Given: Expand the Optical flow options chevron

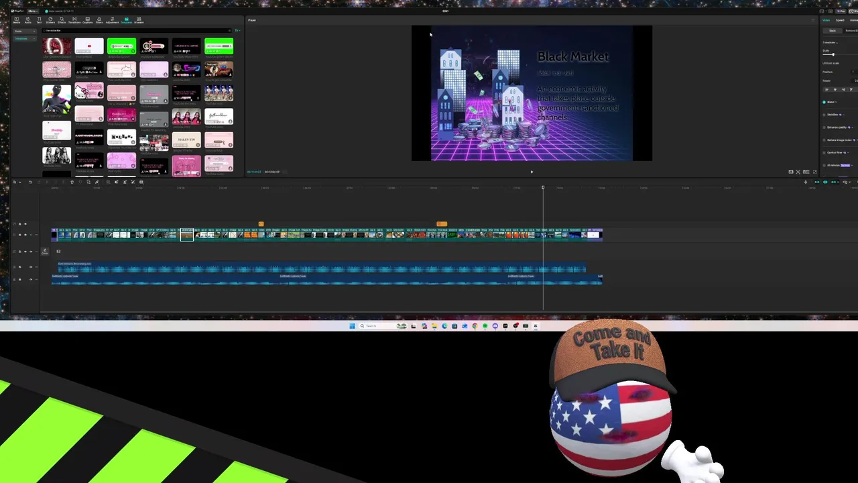Looking at the screenshot, I should tap(848, 152).
